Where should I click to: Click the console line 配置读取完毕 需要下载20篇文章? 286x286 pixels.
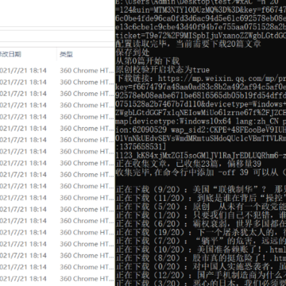coord(188,44)
